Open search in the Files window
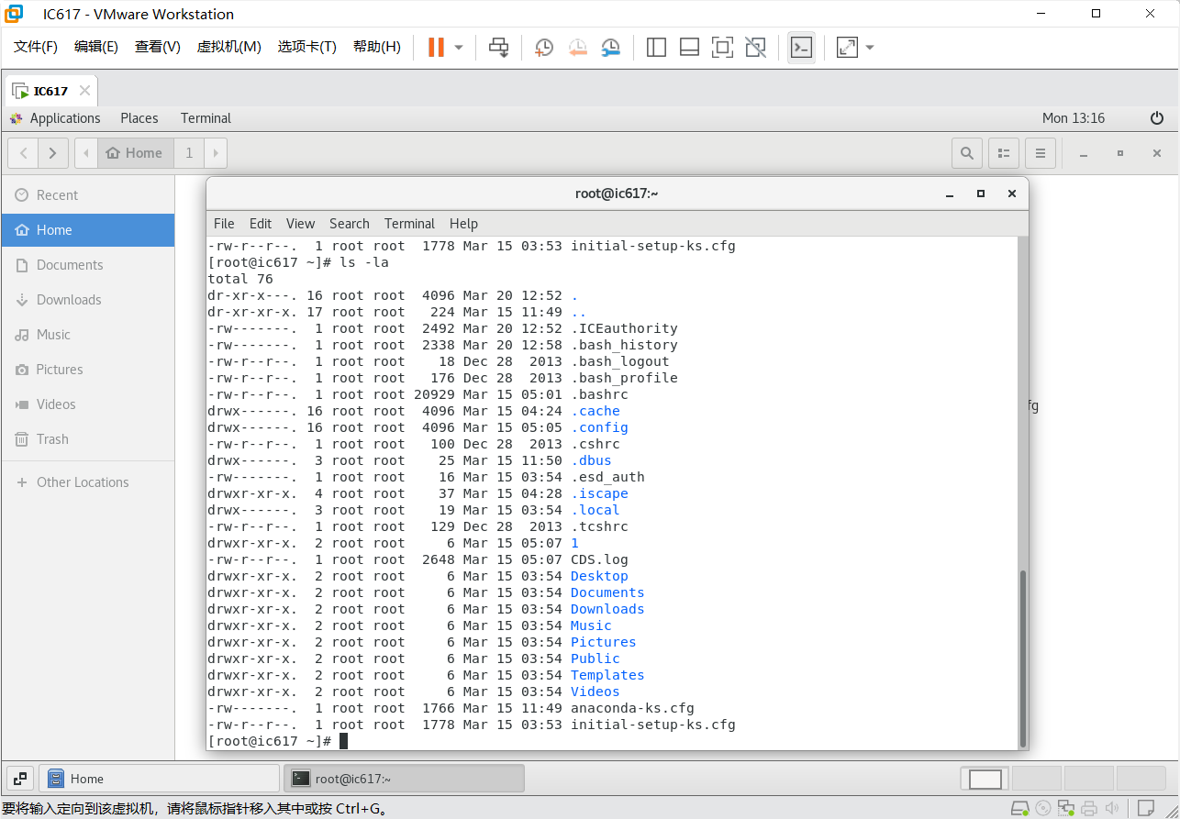Image resolution: width=1180 pixels, height=819 pixels. pos(967,153)
